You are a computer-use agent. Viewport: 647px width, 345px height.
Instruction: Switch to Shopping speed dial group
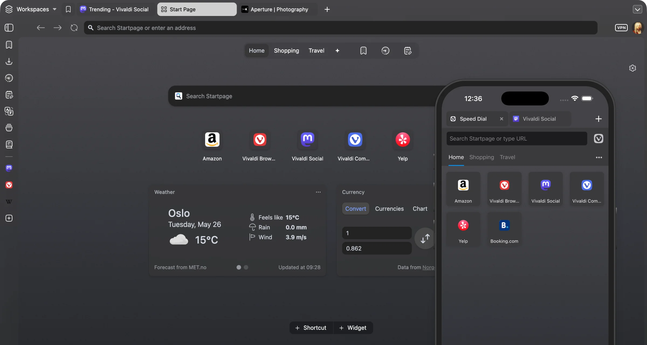click(286, 51)
